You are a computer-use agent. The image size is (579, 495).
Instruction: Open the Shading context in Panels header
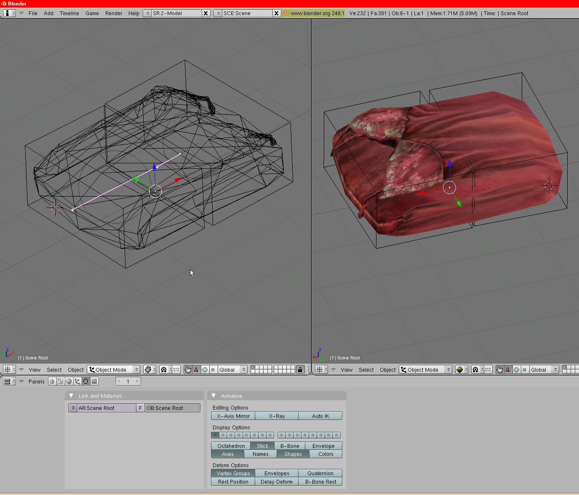[69, 381]
